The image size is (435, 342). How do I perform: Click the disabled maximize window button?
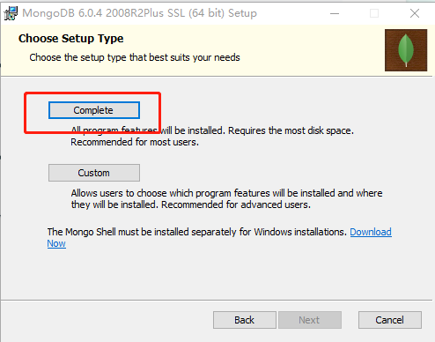[x=374, y=13]
